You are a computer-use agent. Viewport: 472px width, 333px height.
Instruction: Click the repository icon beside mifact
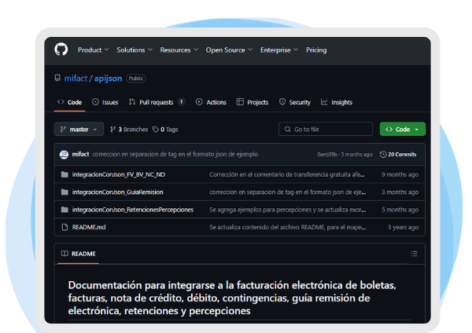coord(57,78)
